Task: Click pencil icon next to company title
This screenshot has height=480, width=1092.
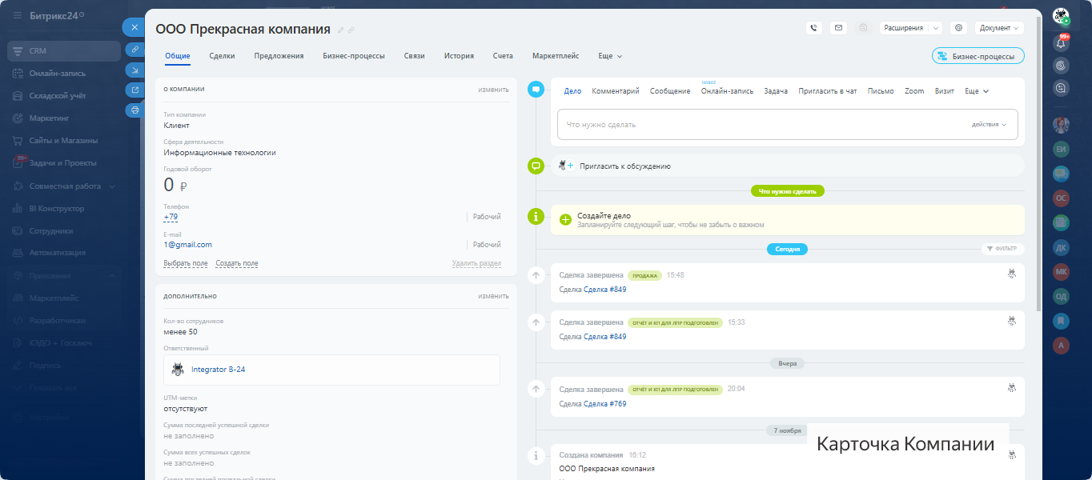Action: pyautogui.click(x=340, y=30)
